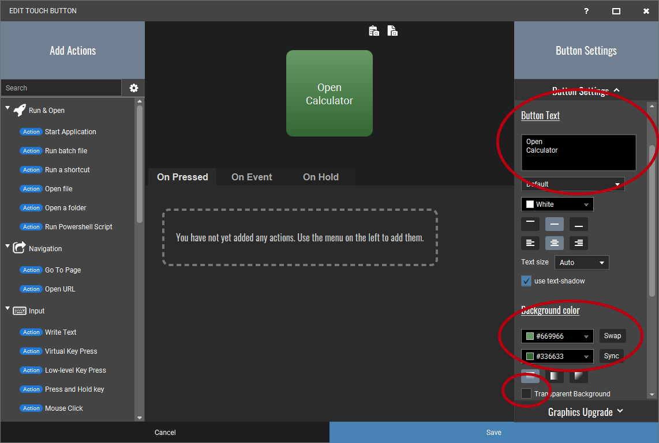659x443 pixels.
Task: Open the help question mark icon
Action: pos(586,11)
